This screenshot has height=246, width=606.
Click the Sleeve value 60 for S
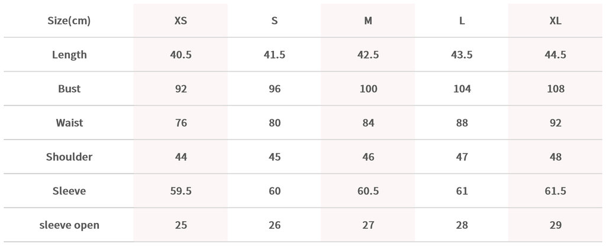click(x=274, y=191)
